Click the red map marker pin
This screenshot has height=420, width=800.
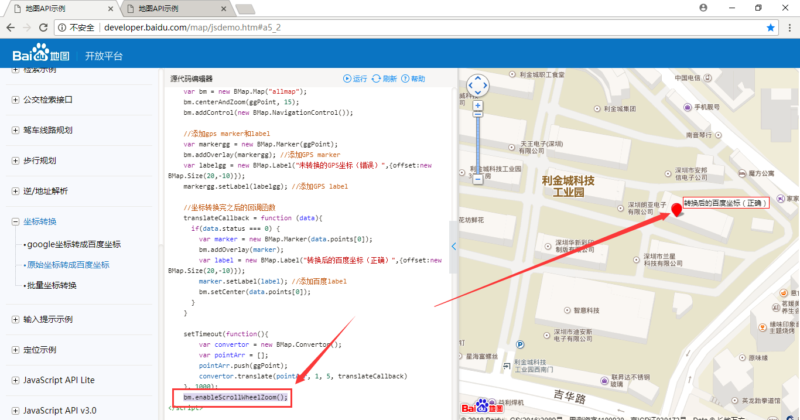click(x=677, y=209)
